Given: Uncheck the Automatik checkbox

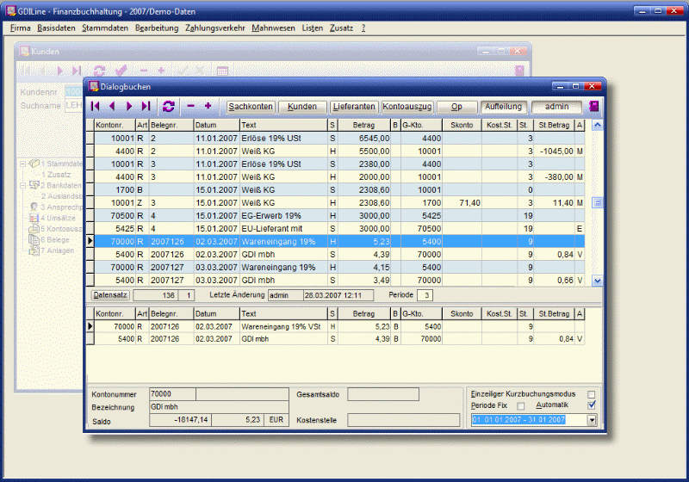Looking at the screenshot, I should click(x=591, y=405).
